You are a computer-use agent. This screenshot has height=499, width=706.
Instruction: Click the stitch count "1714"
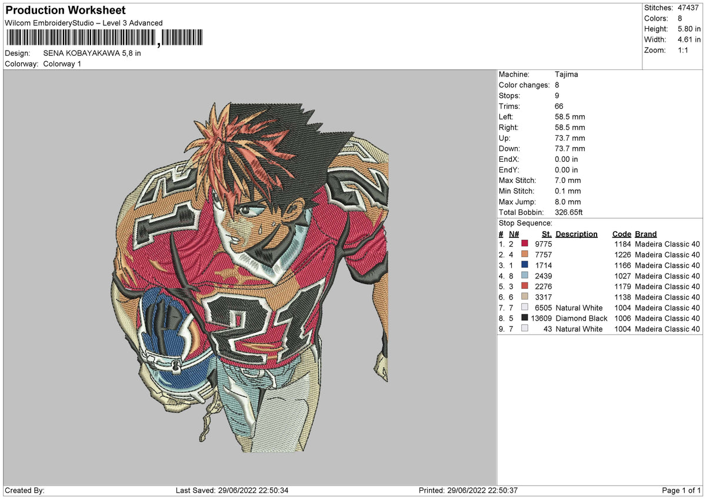(x=543, y=265)
